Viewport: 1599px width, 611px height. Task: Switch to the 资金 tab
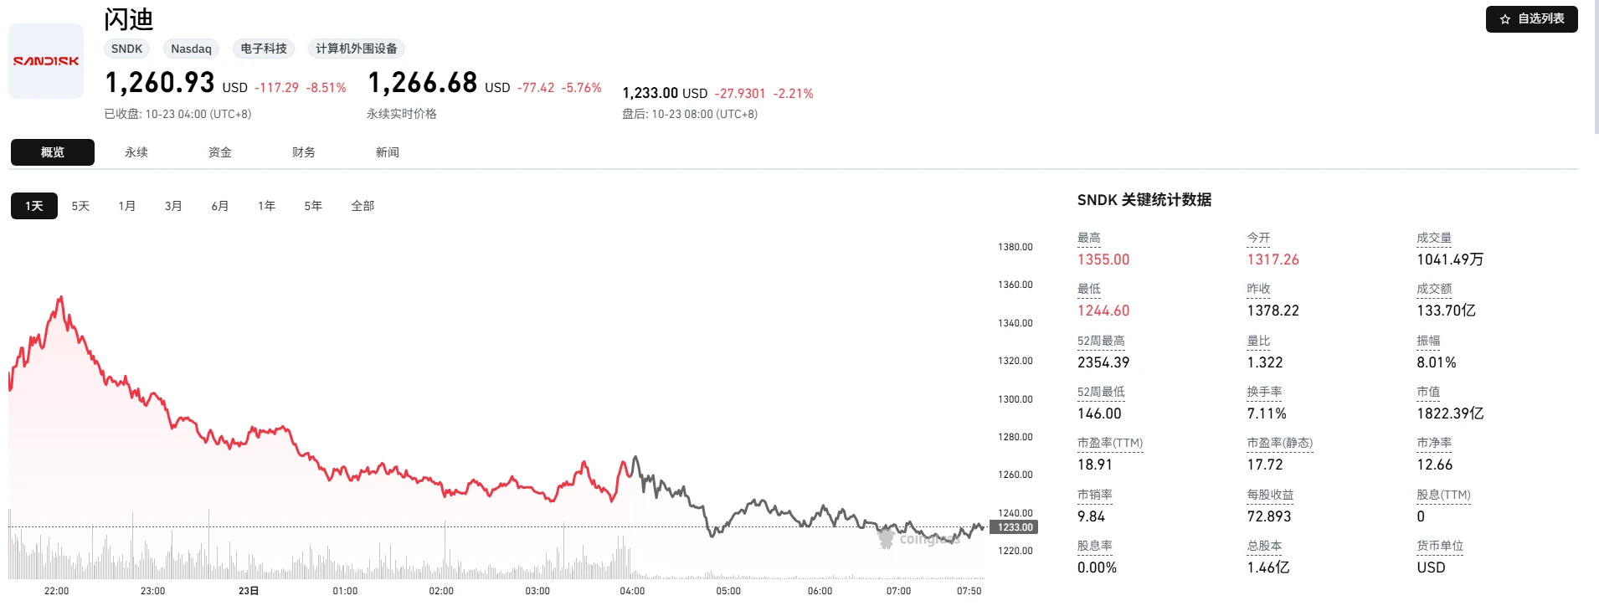click(220, 152)
